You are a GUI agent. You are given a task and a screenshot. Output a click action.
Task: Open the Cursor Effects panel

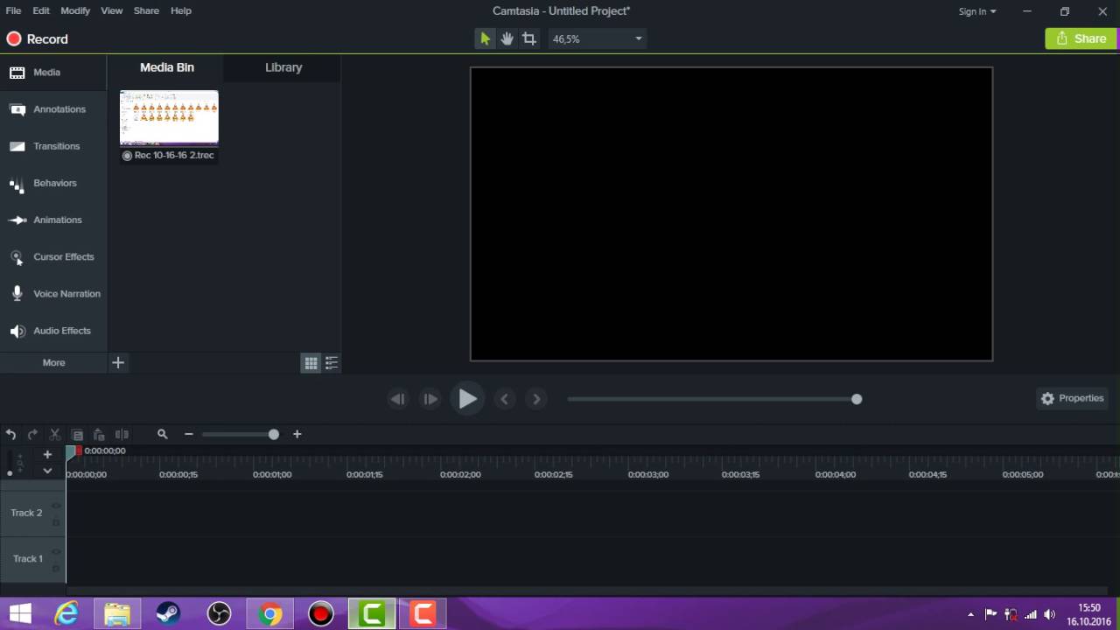[x=53, y=256]
